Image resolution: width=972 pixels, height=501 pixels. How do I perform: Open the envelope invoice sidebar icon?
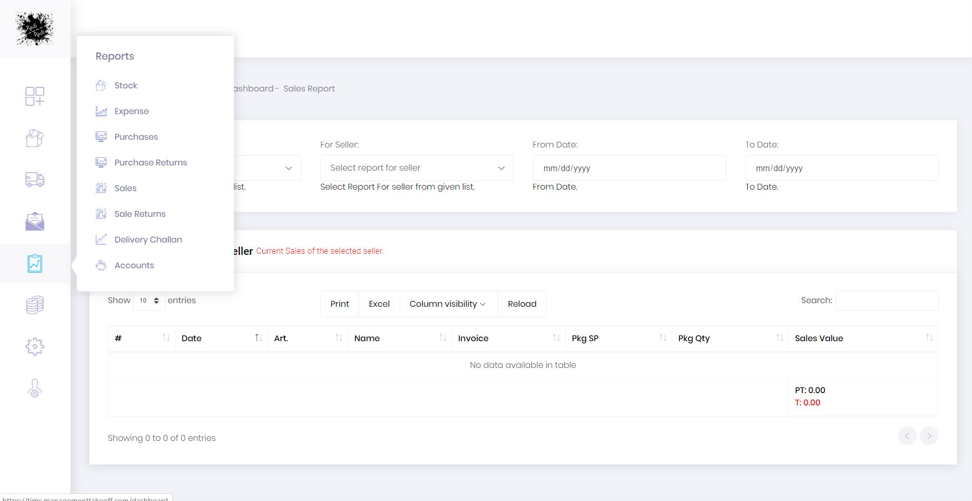(35, 221)
